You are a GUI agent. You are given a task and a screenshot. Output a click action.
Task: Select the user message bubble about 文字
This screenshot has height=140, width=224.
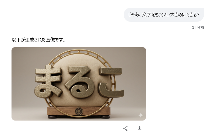(x=164, y=15)
